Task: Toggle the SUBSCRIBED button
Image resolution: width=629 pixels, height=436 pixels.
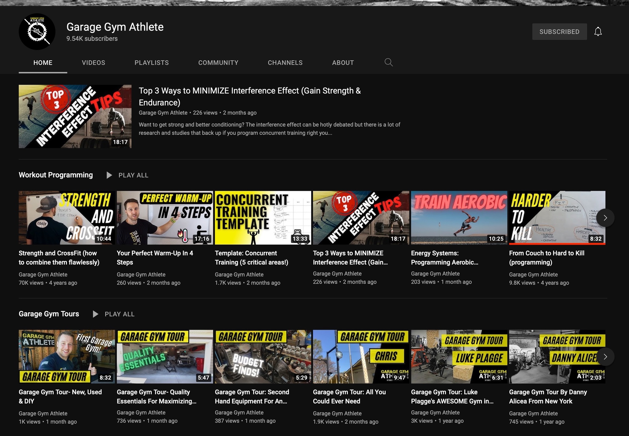Action: click(559, 31)
